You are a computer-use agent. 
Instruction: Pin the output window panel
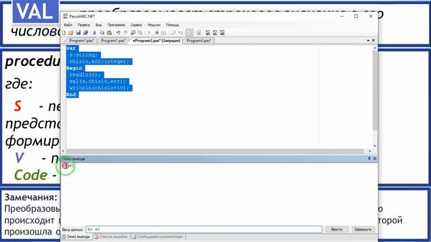[x=369, y=159]
